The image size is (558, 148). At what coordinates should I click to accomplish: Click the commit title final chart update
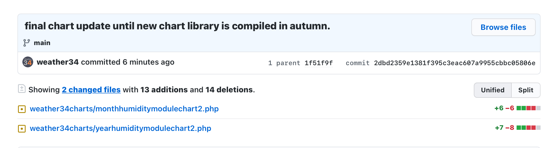click(177, 26)
